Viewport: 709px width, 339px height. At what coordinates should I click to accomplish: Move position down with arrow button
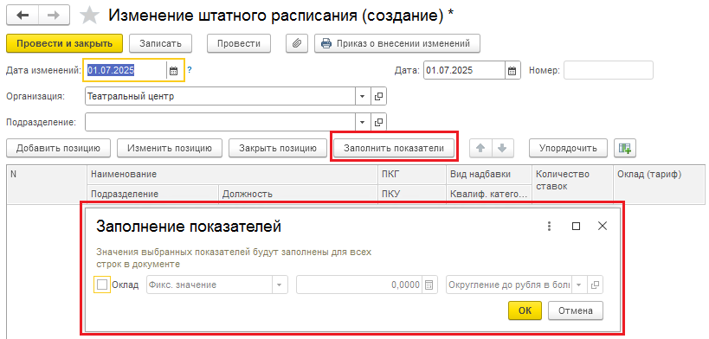tap(502, 148)
